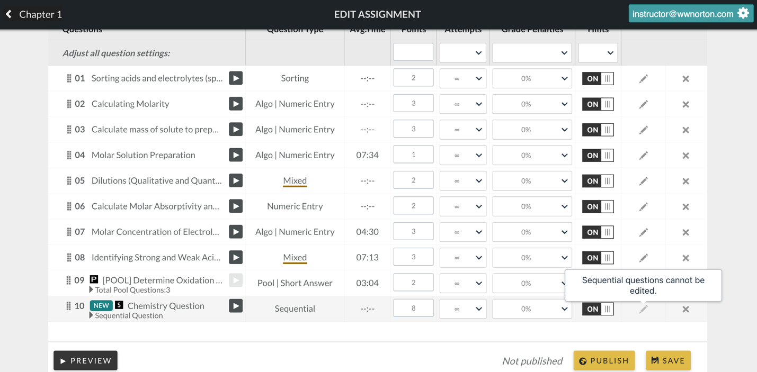Click the SAVE button
This screenshot has width=757, height=372.
[x=668, y=361]
